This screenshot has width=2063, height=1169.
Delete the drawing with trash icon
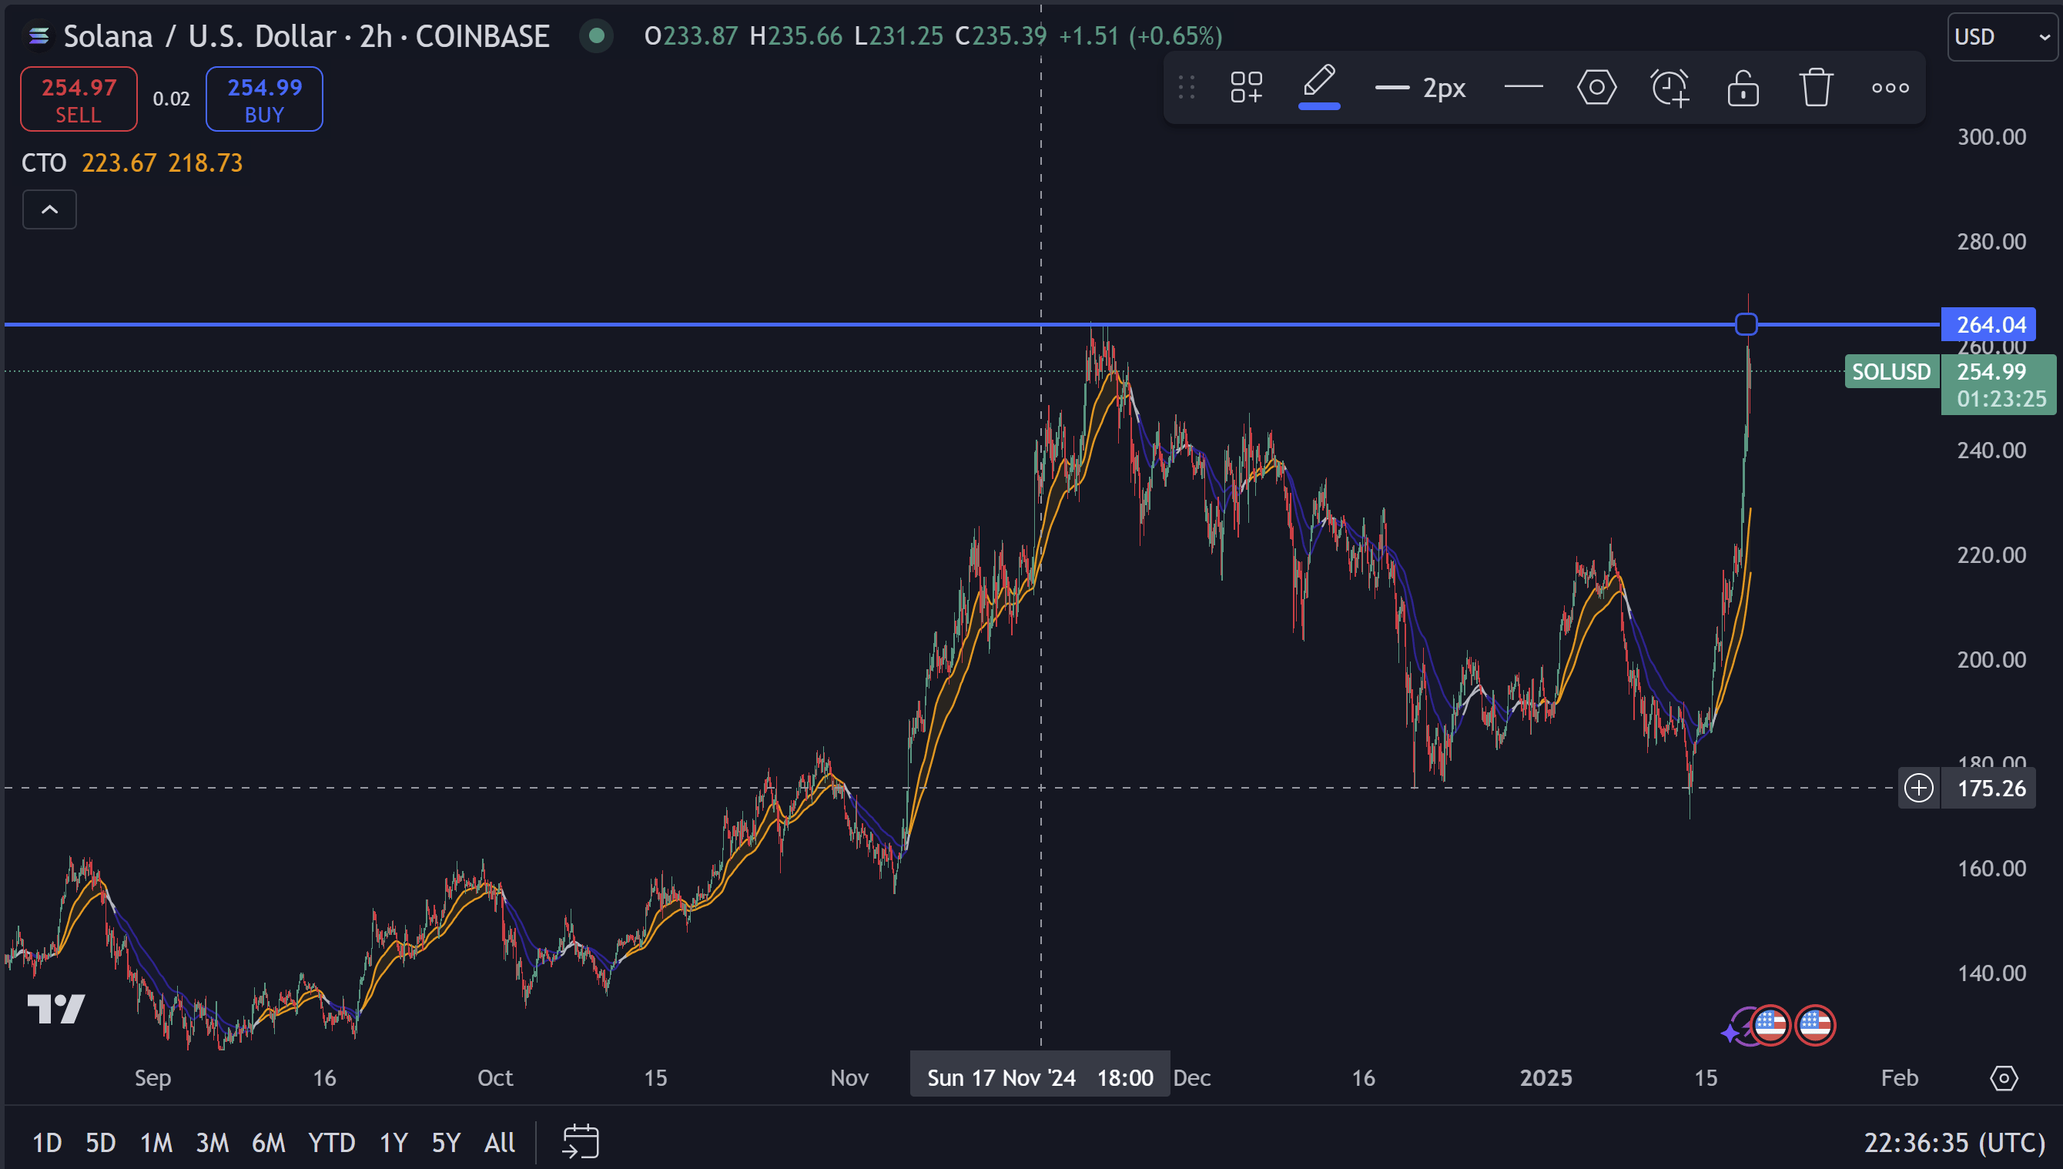[x=1816, y=88]
